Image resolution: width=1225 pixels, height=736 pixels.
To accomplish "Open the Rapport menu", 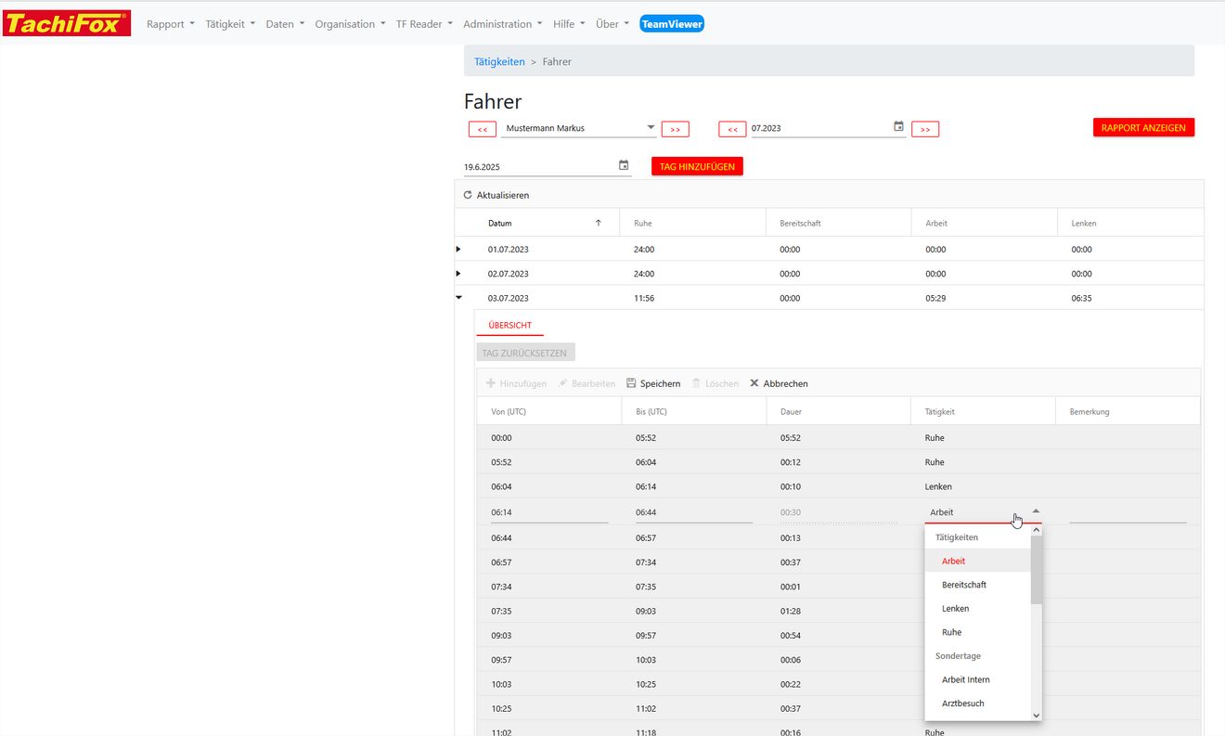I will point(171,24).
